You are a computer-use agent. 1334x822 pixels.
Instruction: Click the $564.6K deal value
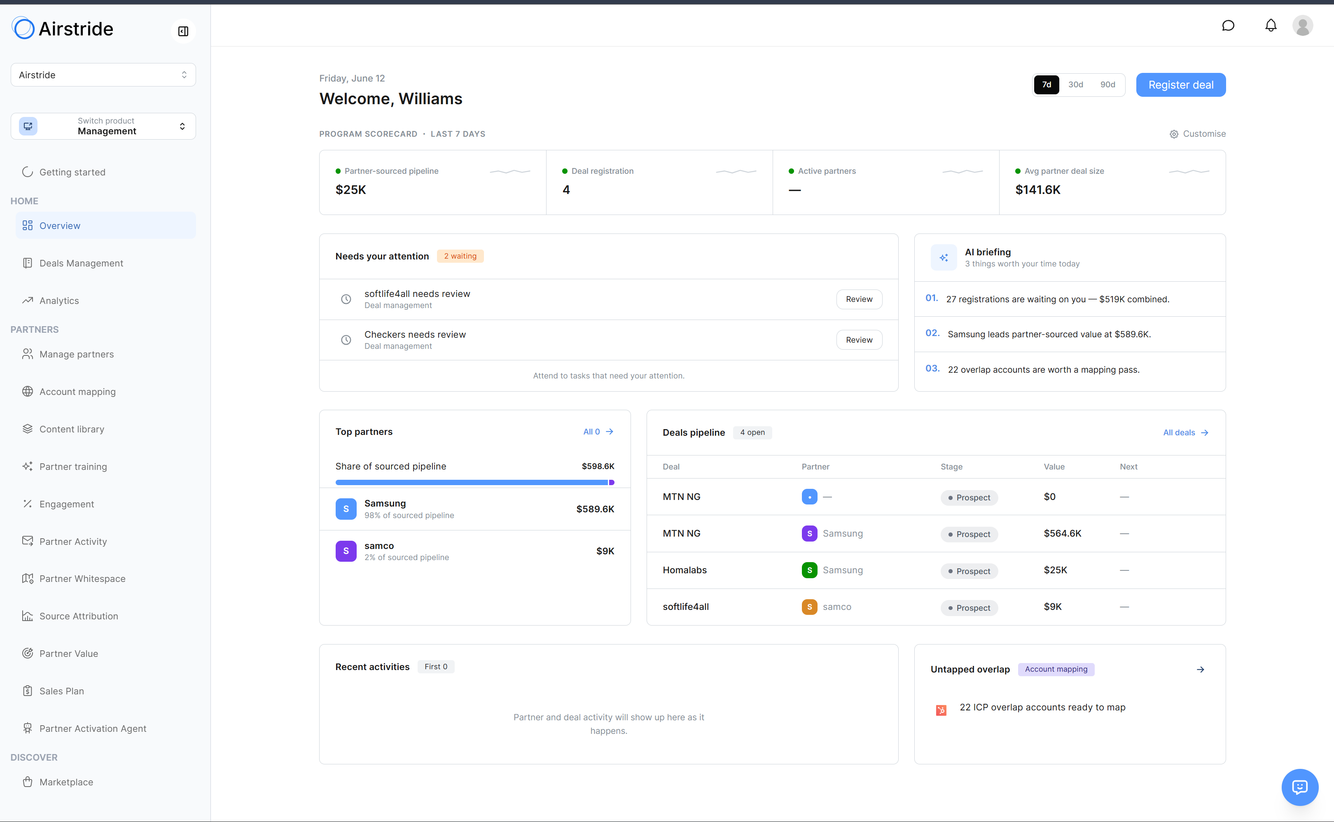click(x=1062, y=533)
